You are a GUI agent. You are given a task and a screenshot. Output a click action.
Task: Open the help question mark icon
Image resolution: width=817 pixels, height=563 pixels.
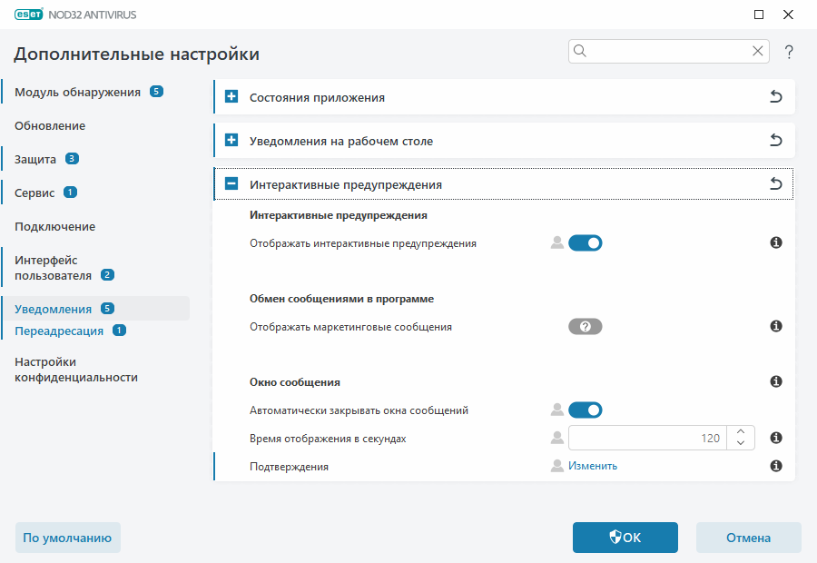(789, 52)
